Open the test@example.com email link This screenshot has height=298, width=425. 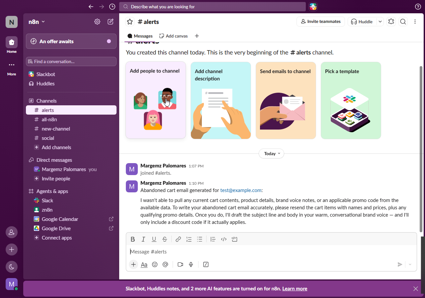241,190
